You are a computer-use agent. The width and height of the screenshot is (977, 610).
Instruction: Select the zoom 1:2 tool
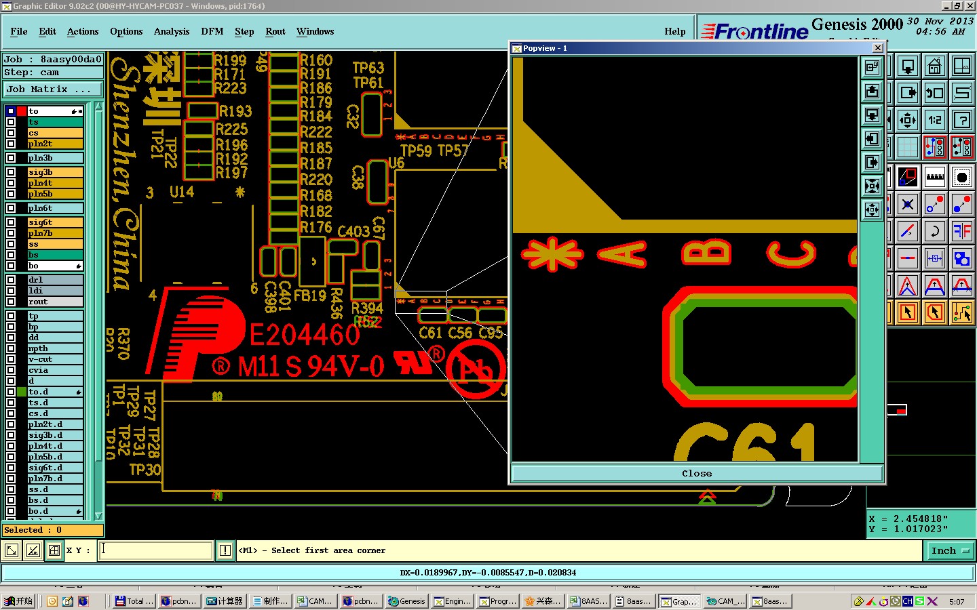(935, 120)
